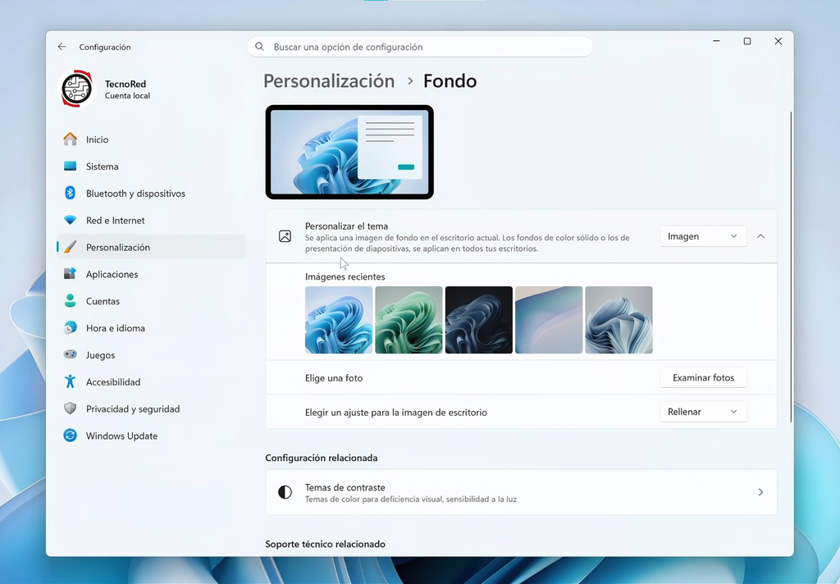Open the Imagen background type dropdown
Image resolution: width=840 pixels, height=584 pixels.
point(703,236)
